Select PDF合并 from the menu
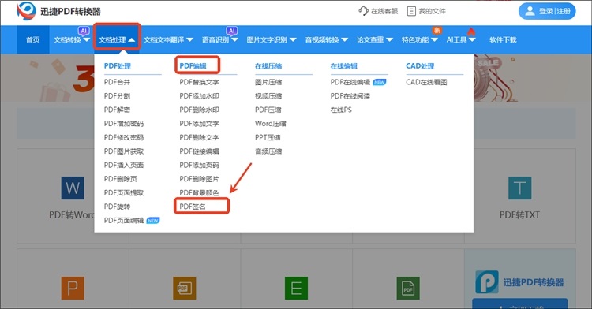This screenshot has width=592, height=309. coord(117,82)
